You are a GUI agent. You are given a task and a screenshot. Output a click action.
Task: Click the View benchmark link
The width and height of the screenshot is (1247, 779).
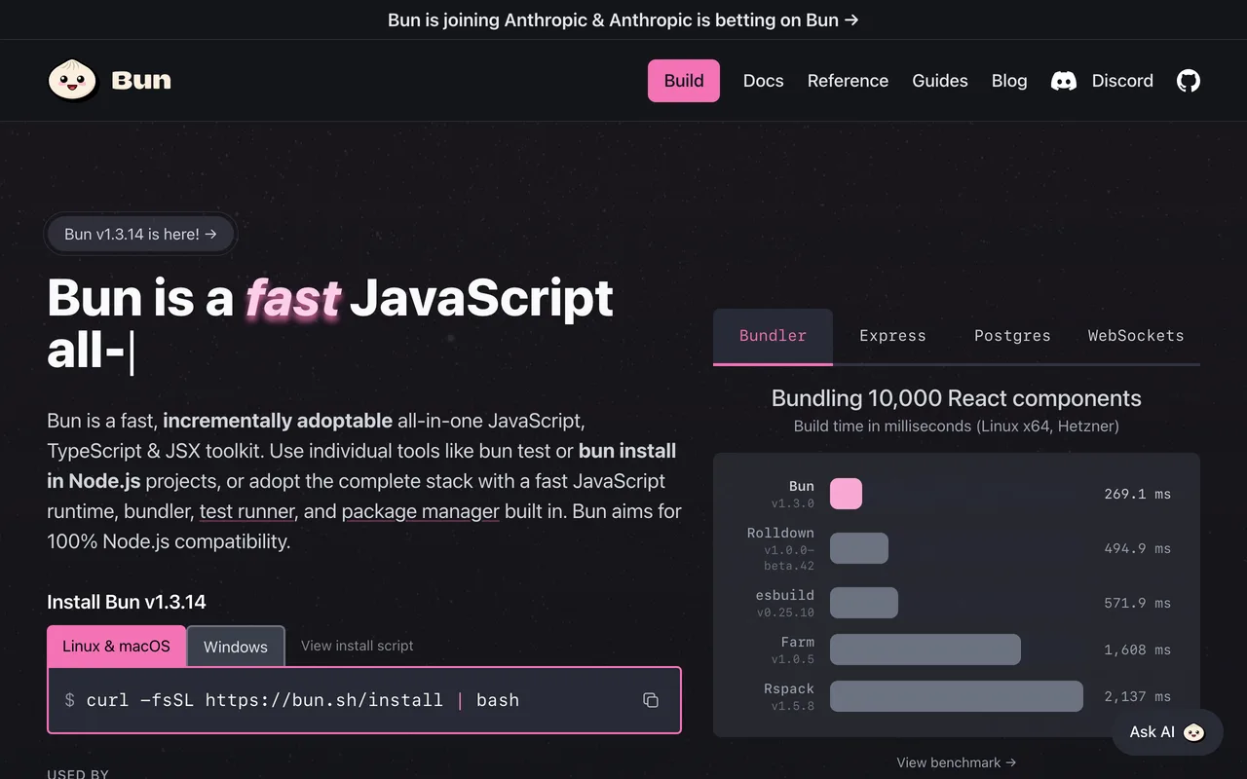957,762
